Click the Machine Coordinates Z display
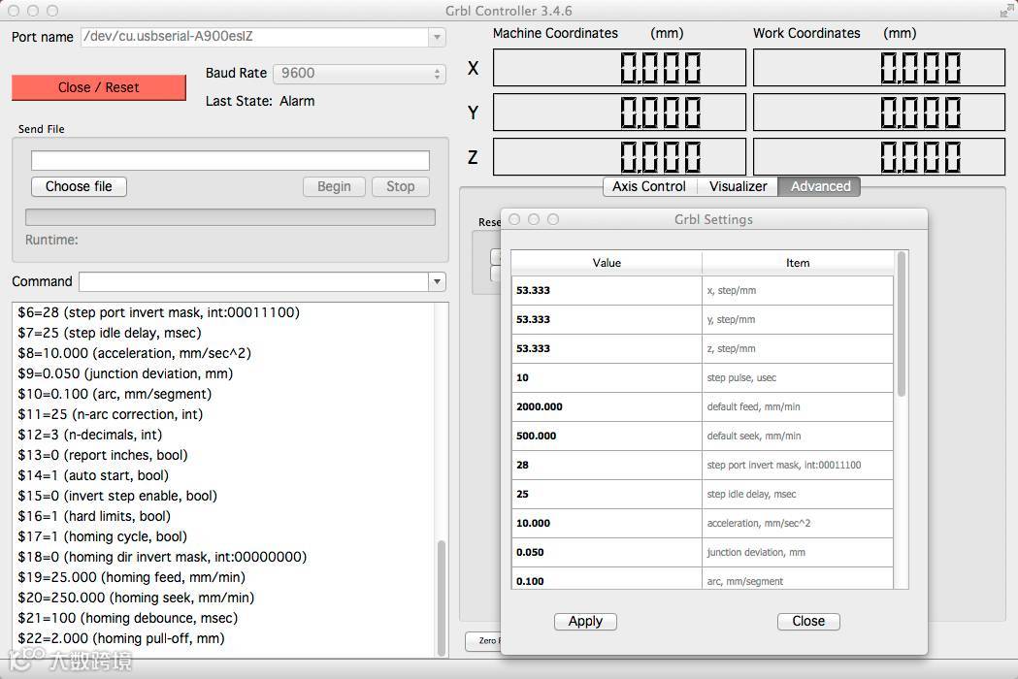The width and height of the screenshot is (1018, 679). 619,157
